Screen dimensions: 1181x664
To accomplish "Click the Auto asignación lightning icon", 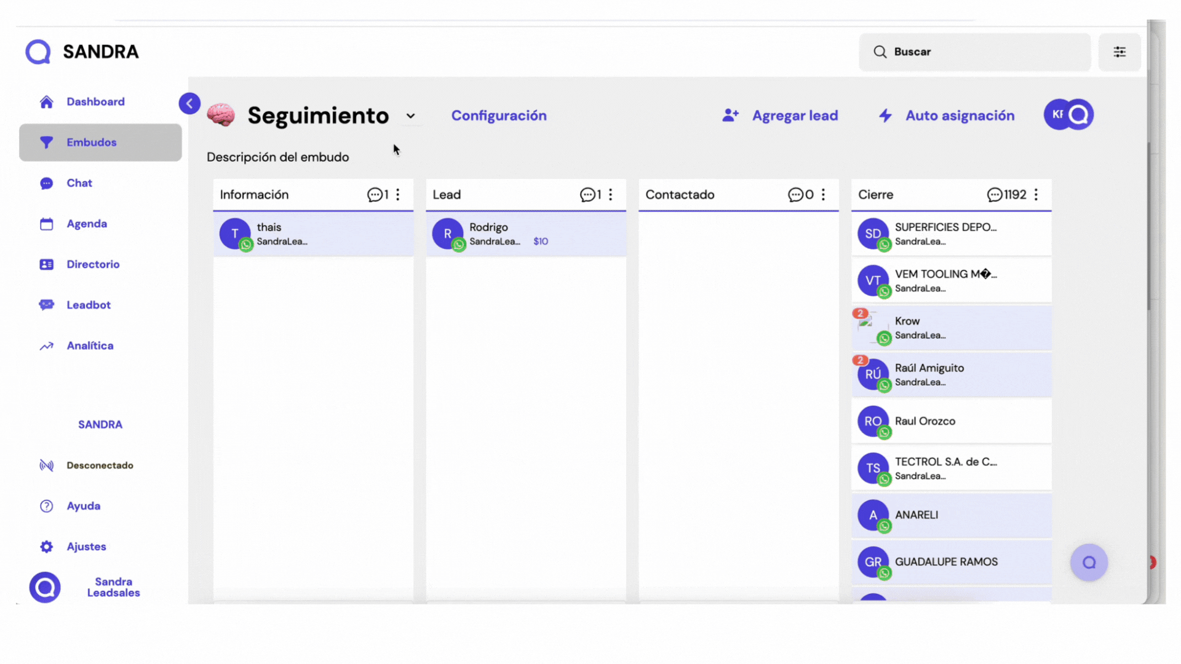I will pyautogui.click(x=885, y=115).
